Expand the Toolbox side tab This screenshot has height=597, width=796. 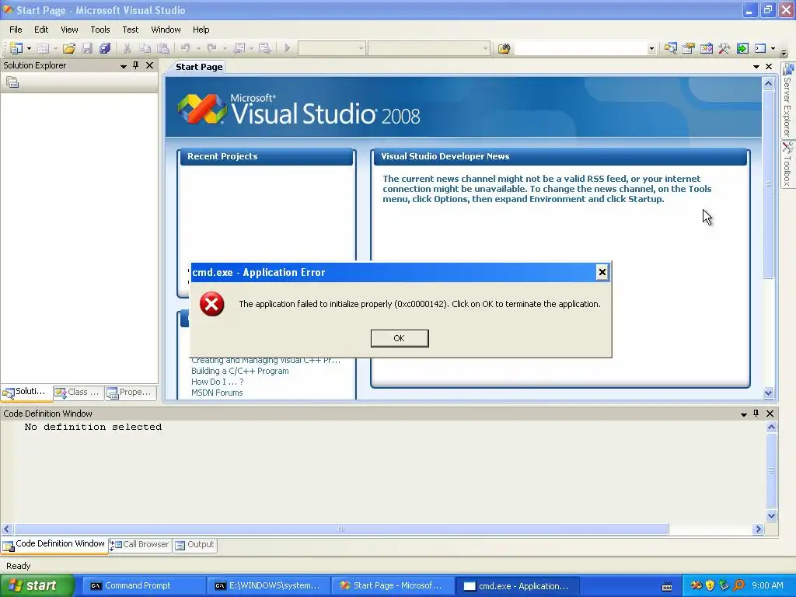click(x=787, y=165)
